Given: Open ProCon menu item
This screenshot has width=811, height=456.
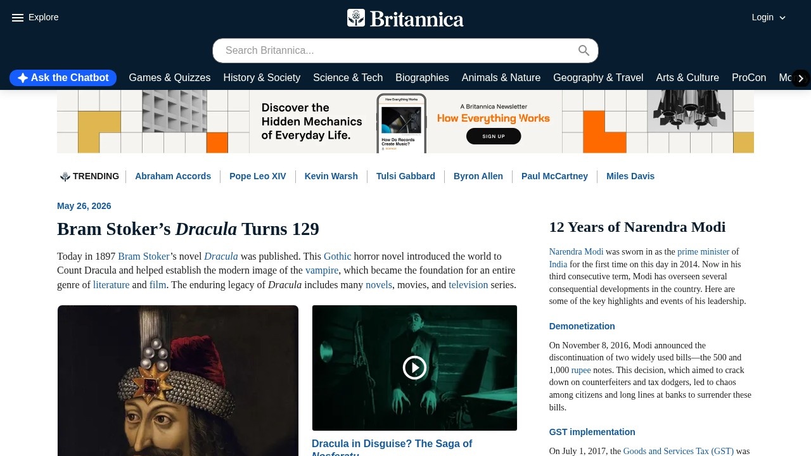Looking at the screenshot, I should [x=749, y=78].
